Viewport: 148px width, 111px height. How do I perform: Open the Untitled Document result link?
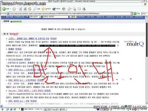(x=16, y=59)
